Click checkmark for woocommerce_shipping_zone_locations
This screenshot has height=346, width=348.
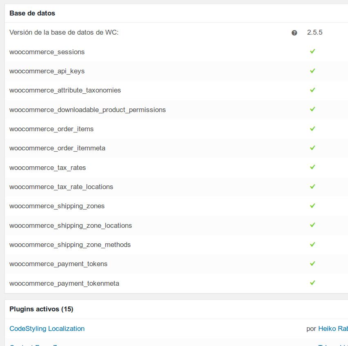coord(313,225)
